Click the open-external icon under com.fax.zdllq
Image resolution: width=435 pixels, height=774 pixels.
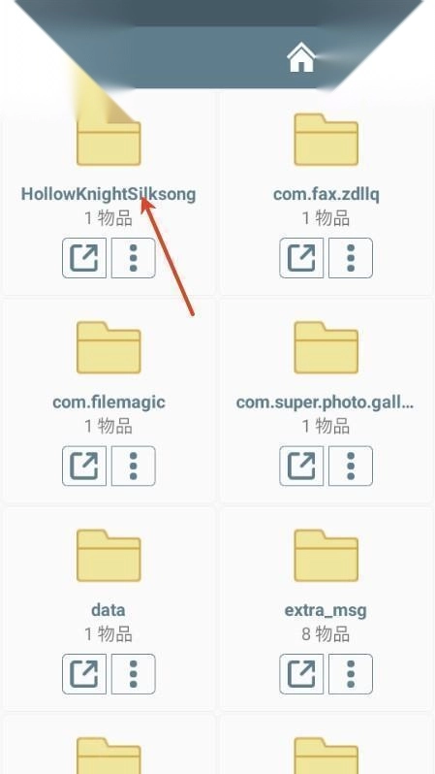point(301,258)
